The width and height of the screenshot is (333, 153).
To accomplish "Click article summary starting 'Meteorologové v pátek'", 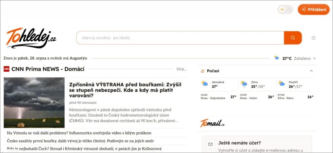I will [123, 116].
